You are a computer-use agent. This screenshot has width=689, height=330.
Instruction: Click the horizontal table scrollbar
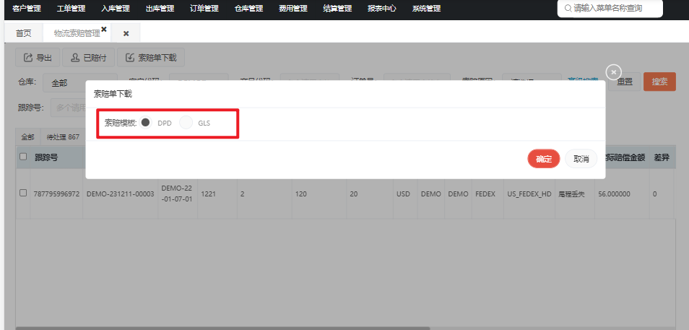coord(222,329)
